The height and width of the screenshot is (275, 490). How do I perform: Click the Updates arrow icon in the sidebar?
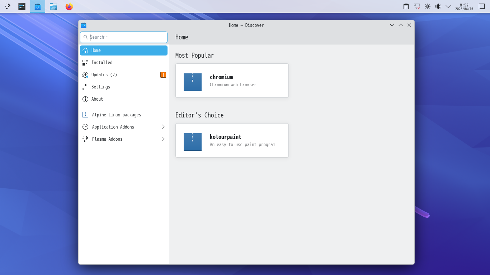pos(85,75)
